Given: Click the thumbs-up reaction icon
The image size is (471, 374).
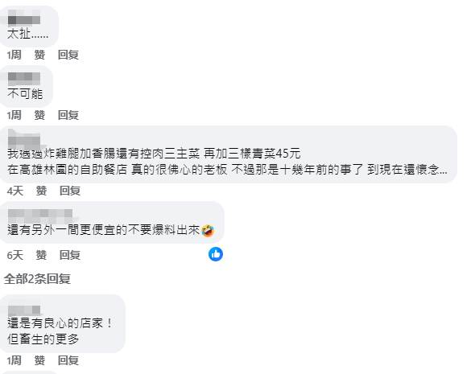Looking at the screenshot, I should coord(216,254).
